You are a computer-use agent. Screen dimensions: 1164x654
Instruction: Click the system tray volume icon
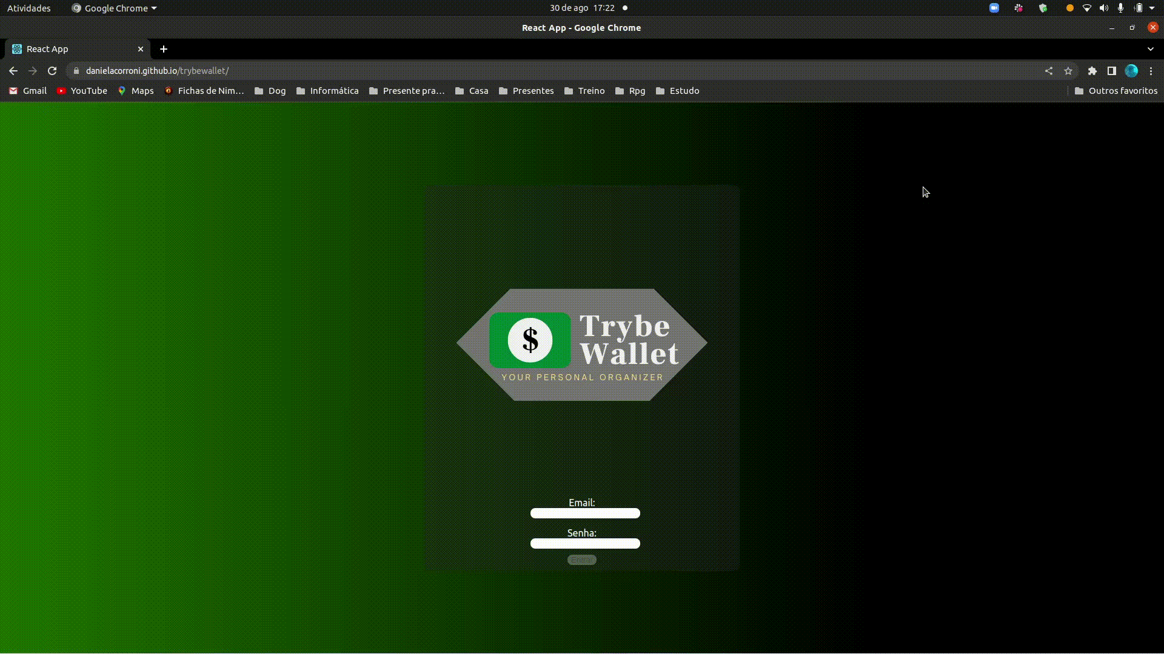tap(1104, 8)
